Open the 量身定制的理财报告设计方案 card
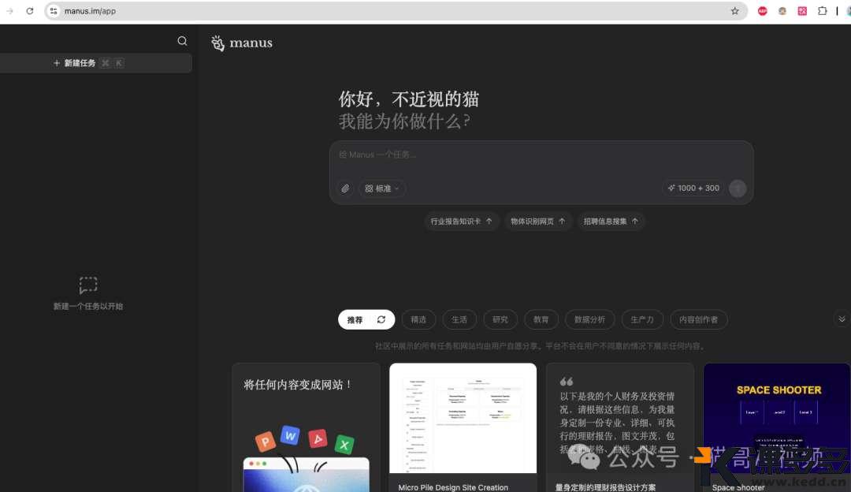This screenshot has width=851, height=492. pos(620,427)
